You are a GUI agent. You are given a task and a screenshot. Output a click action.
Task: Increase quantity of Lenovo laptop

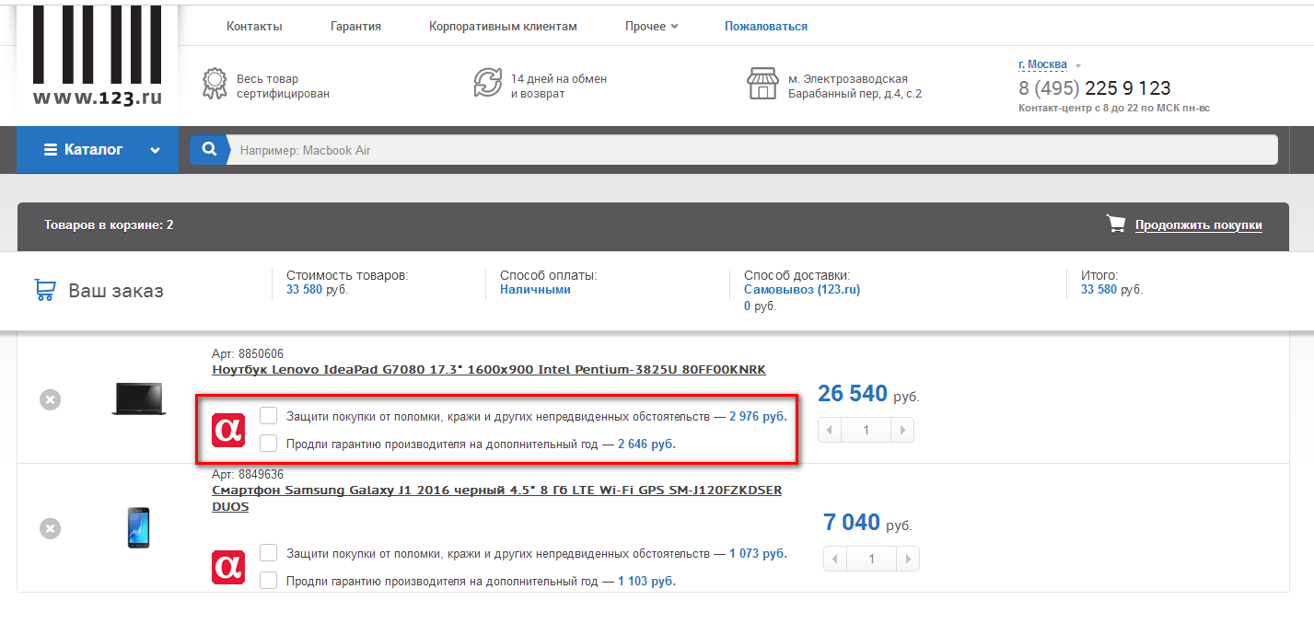pyautogui.click(x=902, y=430)
